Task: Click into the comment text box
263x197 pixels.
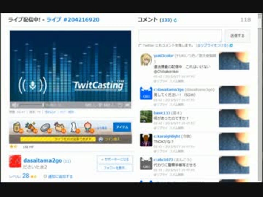Action: coord(180,36)
